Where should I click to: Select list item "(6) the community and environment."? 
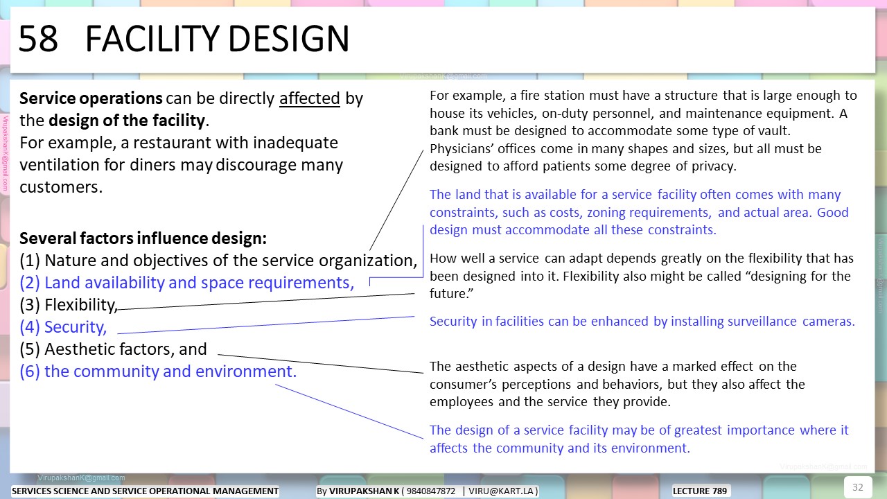point(158,371)
